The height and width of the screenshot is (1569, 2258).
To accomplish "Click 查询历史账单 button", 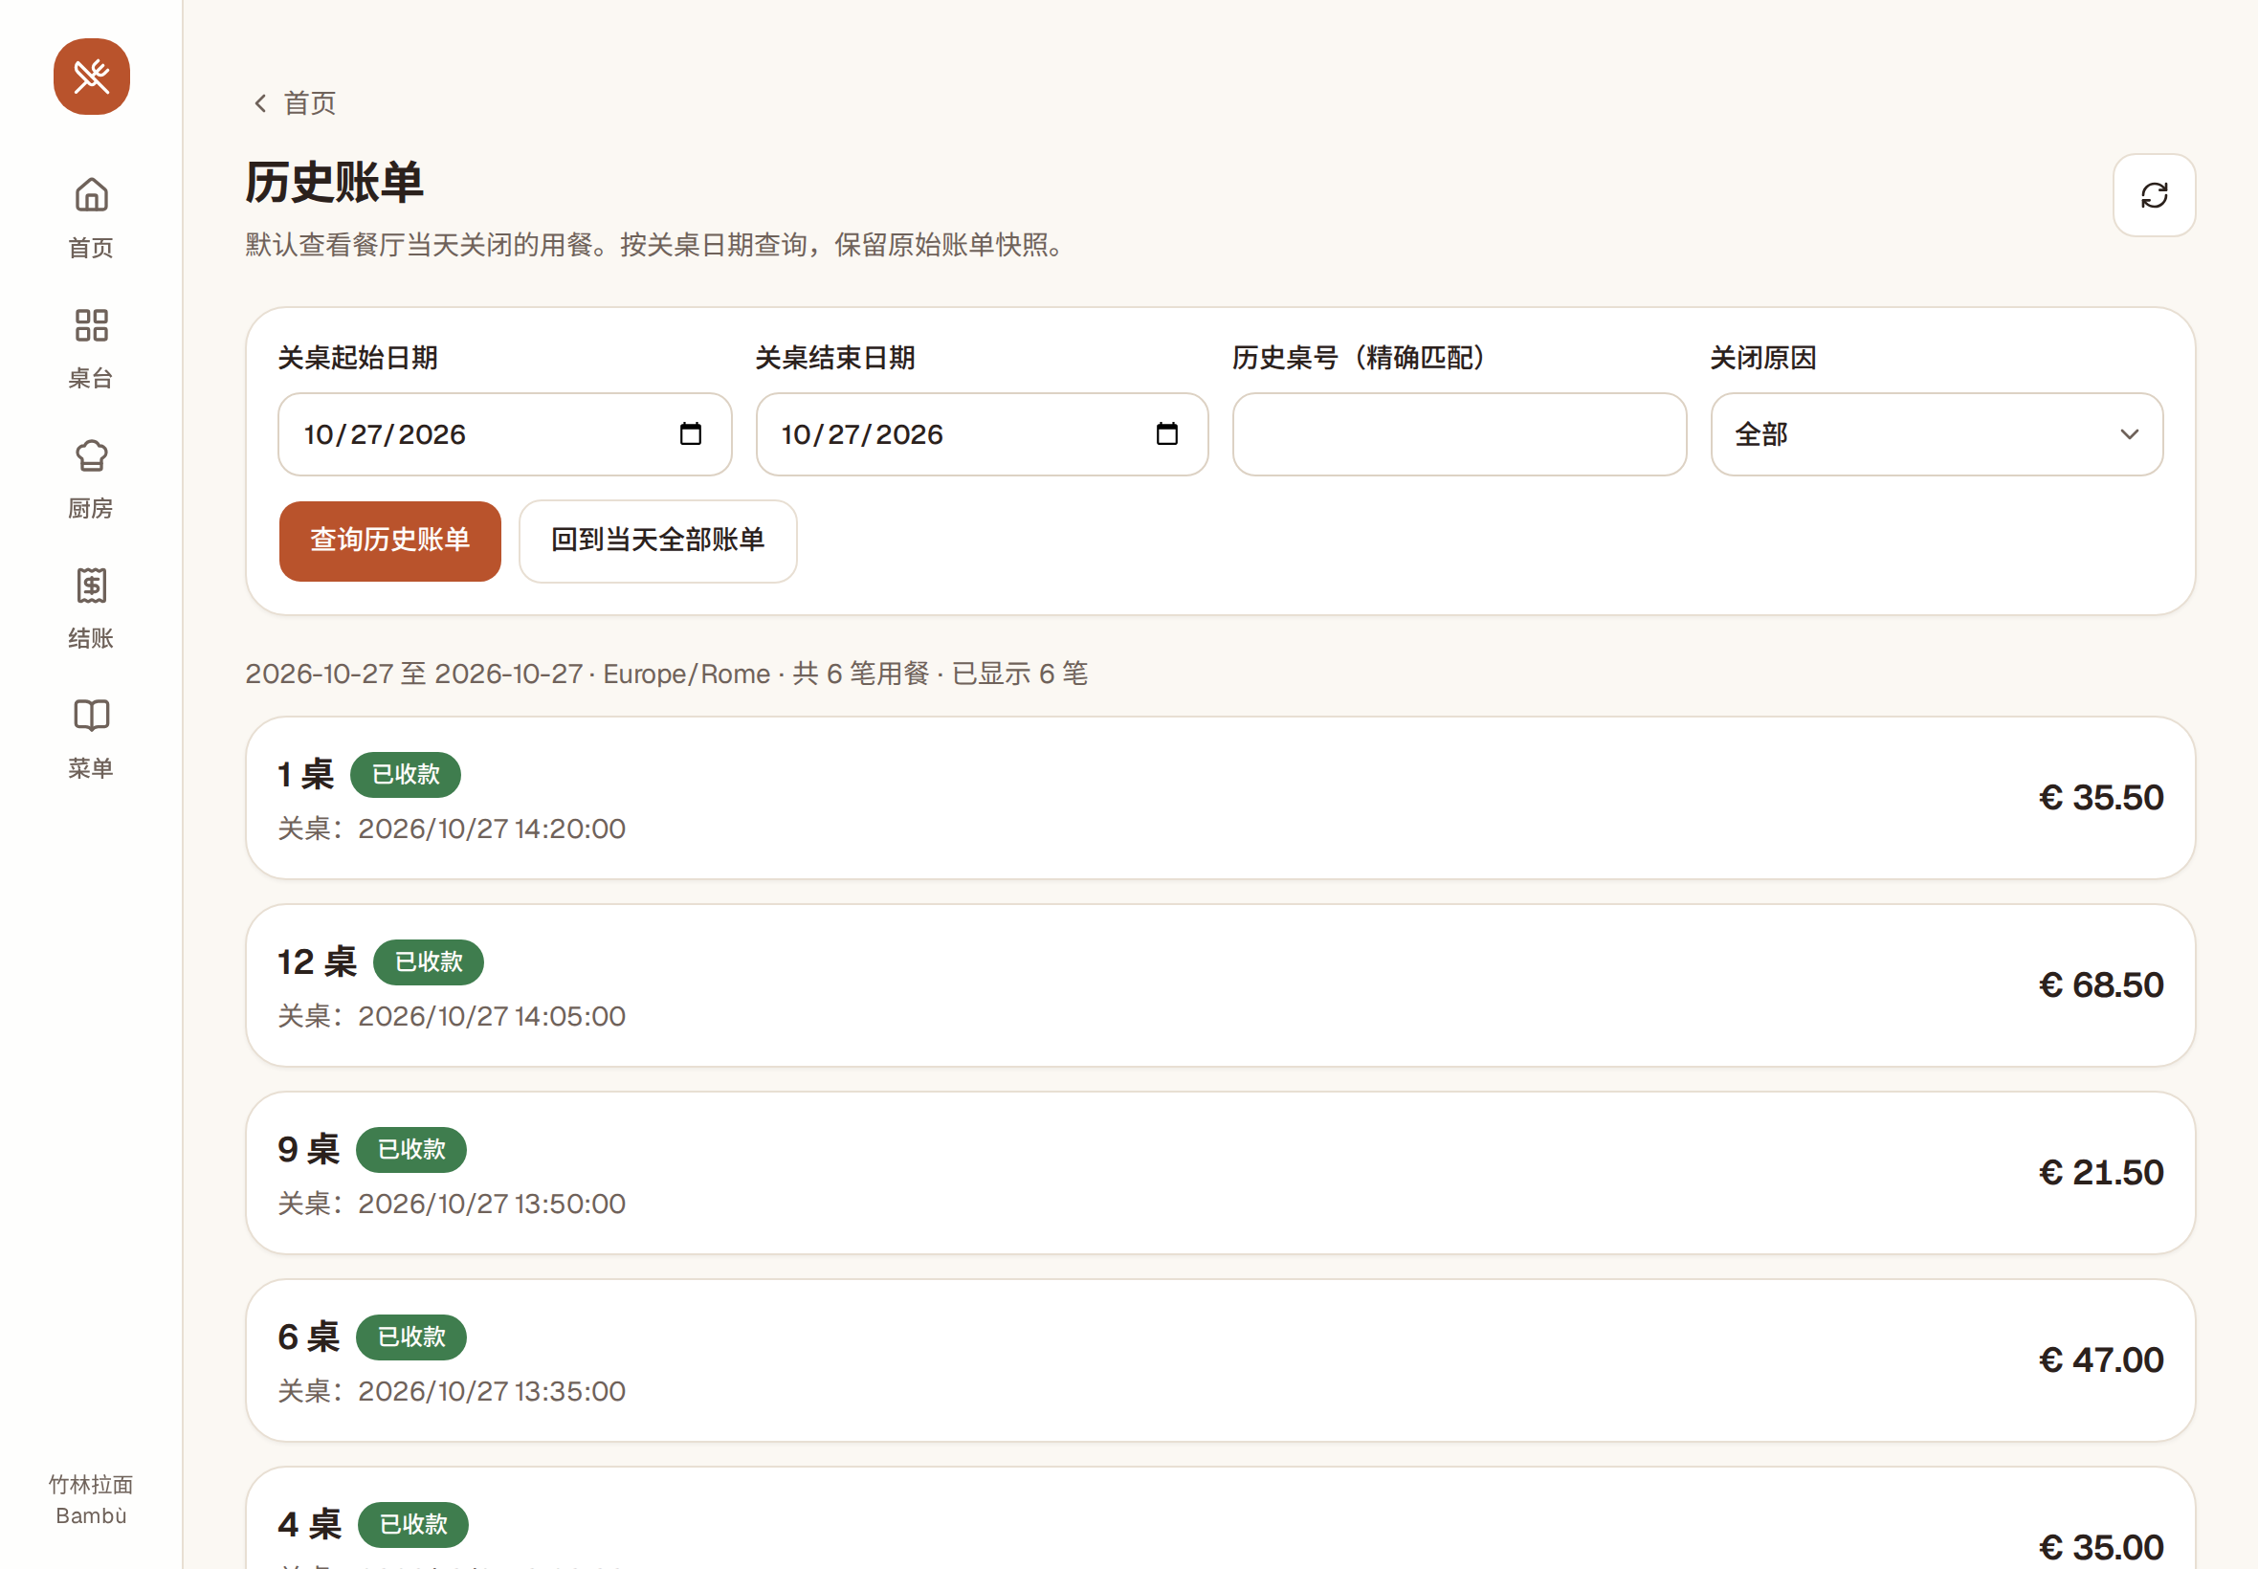I will [x=389, y=541].
